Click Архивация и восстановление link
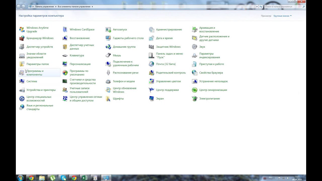The image size is (322, 181). coord(209,29)
